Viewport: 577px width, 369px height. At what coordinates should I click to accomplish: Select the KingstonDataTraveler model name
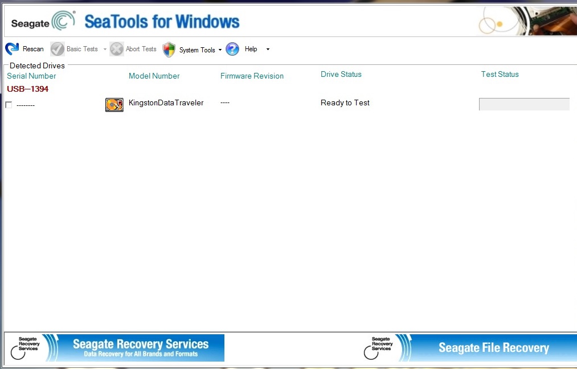[x=166, y=103]
